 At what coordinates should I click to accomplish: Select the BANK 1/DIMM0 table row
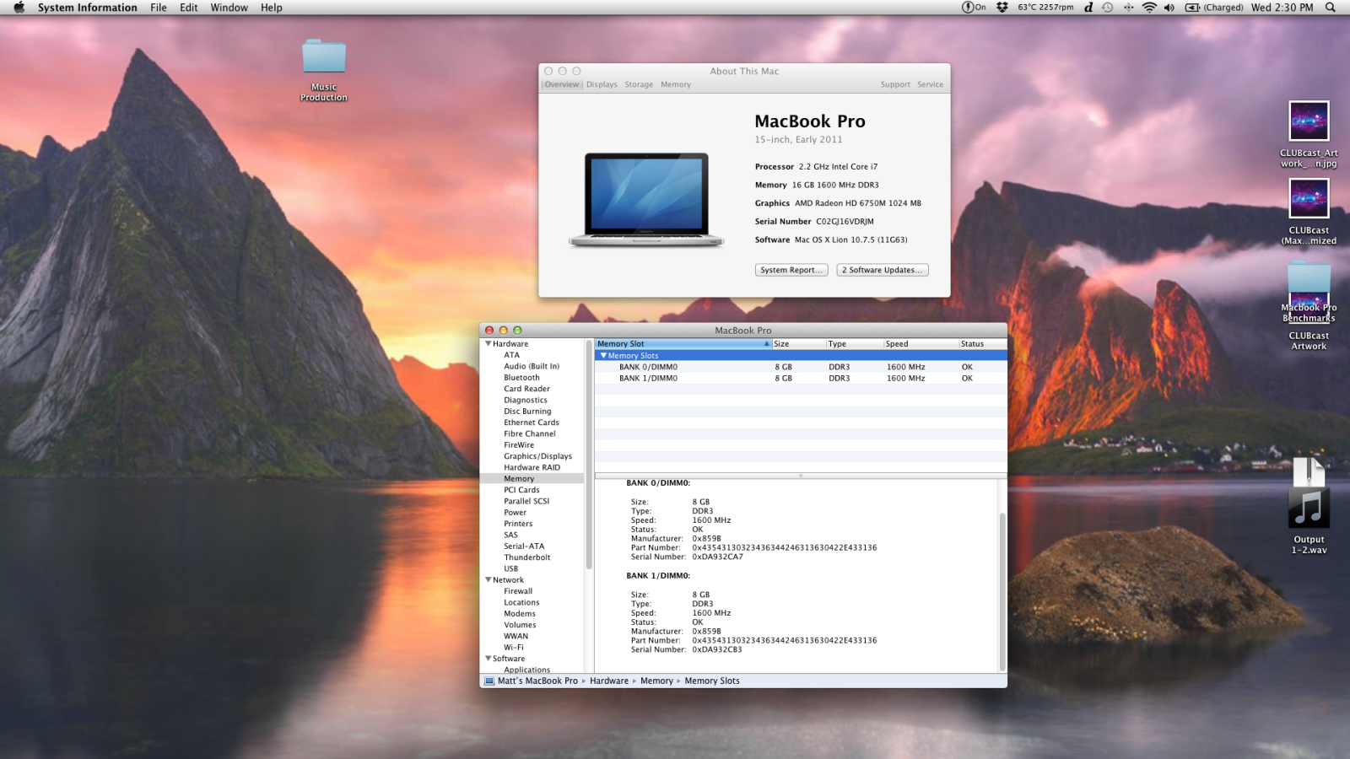648,379
